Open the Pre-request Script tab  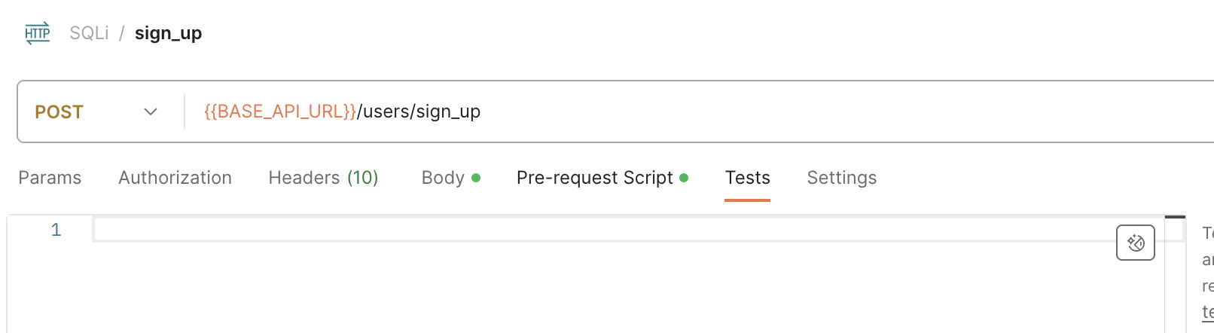point(594,178)
